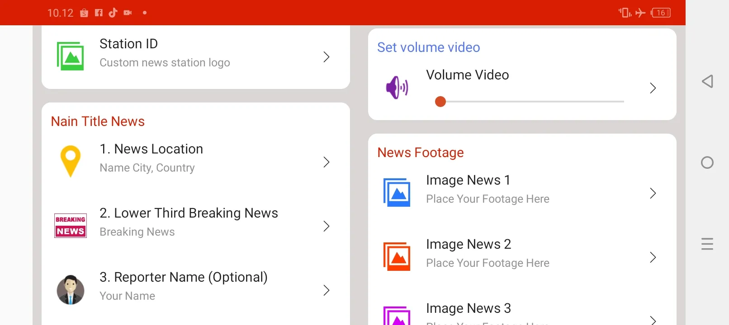Tap the 'Your Name' subtitle
This screenshot has width=729, height=325.
(x=127, y=296)
